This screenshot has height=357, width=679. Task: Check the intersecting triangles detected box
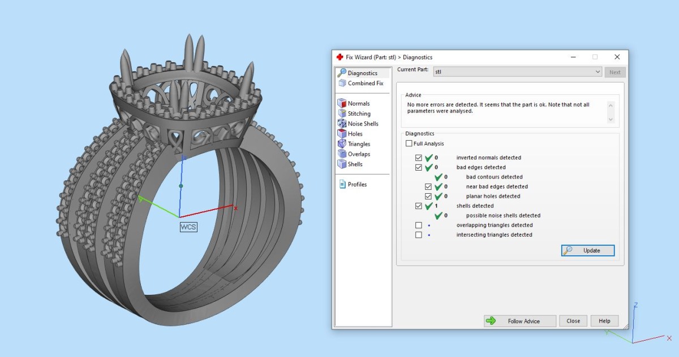click(x=419, y=235)
